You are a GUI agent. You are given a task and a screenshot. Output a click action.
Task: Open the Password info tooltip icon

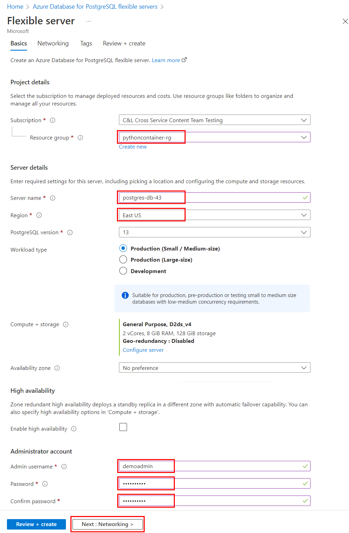point(45,483)
